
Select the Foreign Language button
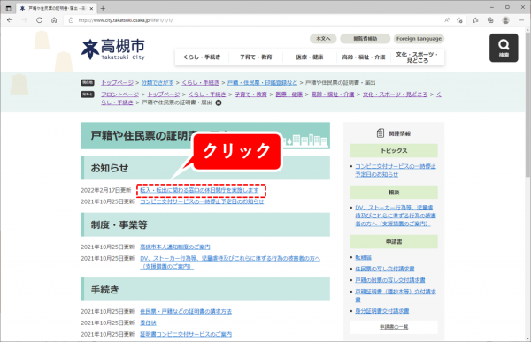(419, 39)
